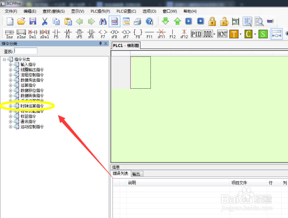Open dropdown arrow next to T icon
The height and width of the screenshot is (218, 288).
click(x=240, y=34)
